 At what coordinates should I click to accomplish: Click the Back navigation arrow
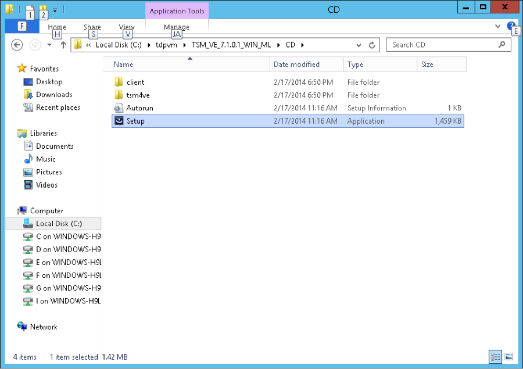point(17,45)
